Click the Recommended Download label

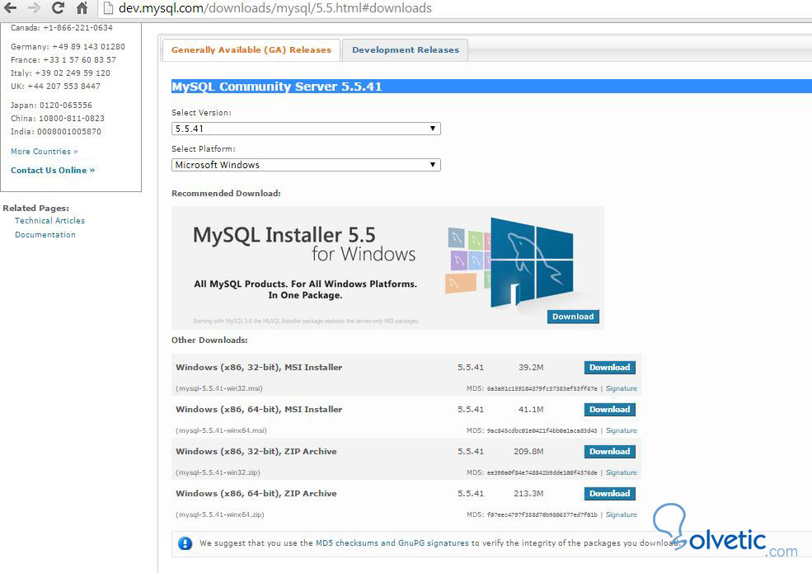pos(227,193)
